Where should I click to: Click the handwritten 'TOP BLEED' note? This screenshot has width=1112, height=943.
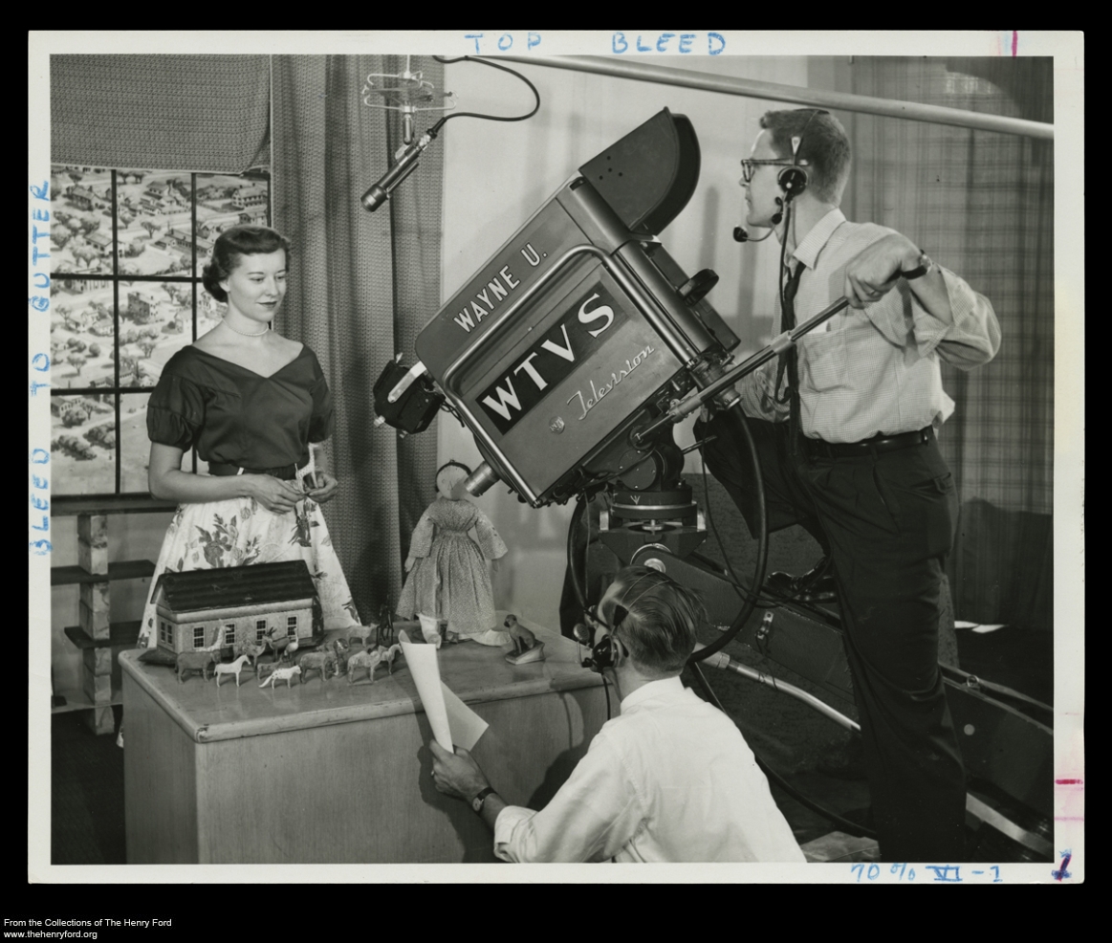594,43
